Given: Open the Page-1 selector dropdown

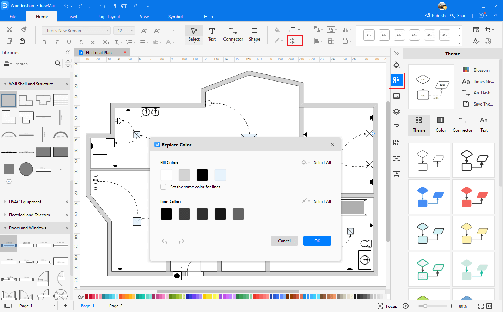Looking at the screenshot, I should coord(37,306).
